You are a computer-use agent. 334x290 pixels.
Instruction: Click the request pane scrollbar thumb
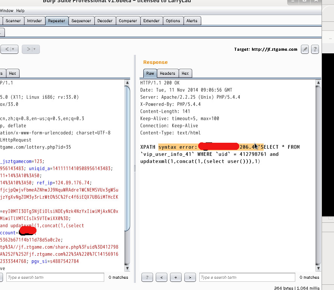click(x=127, y=159)
